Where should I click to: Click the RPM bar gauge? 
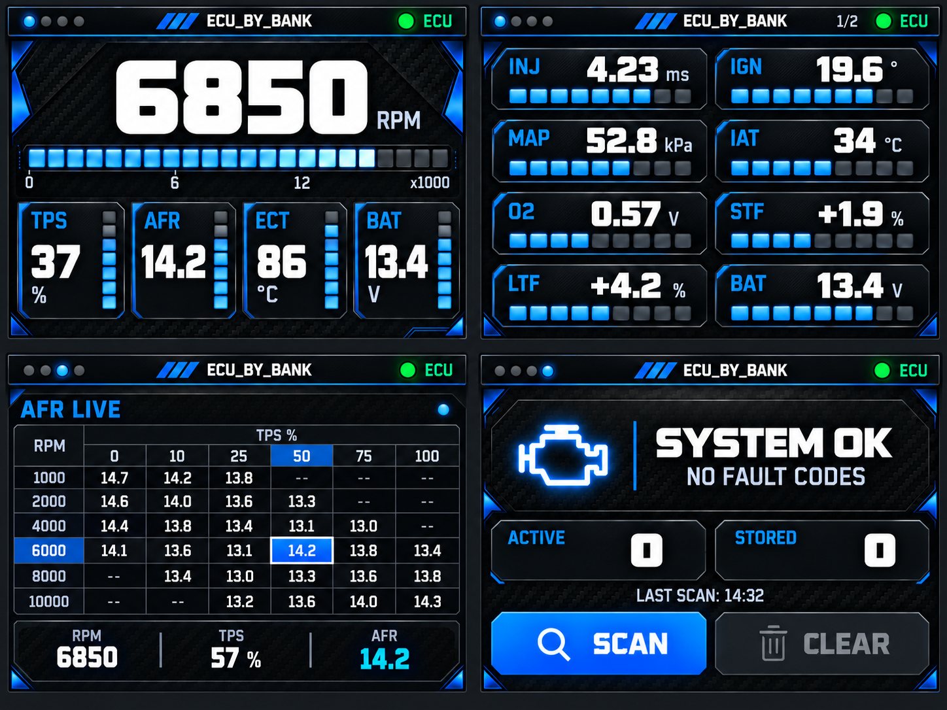[238, 158]
